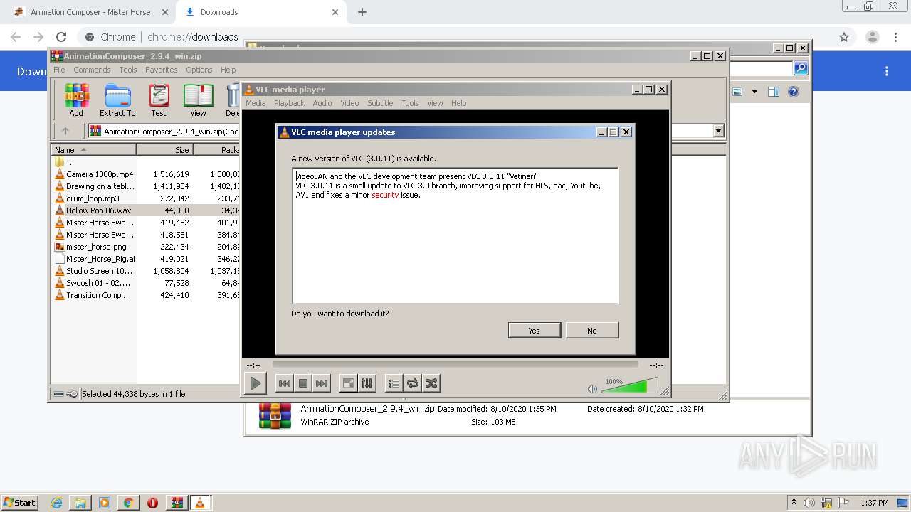911x512 pixels.
Task: Bookmark this page with star icon
Action: [844, 37]
